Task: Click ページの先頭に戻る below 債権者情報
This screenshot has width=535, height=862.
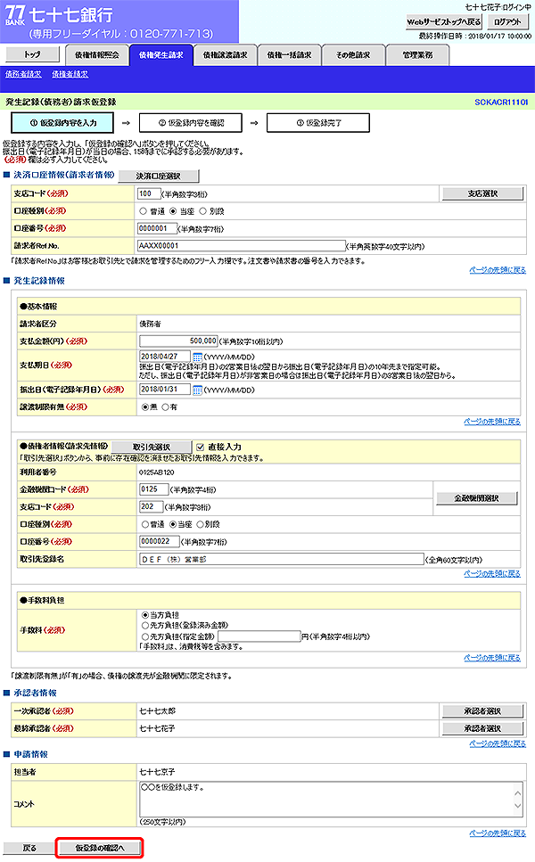Action: point(492,573)
